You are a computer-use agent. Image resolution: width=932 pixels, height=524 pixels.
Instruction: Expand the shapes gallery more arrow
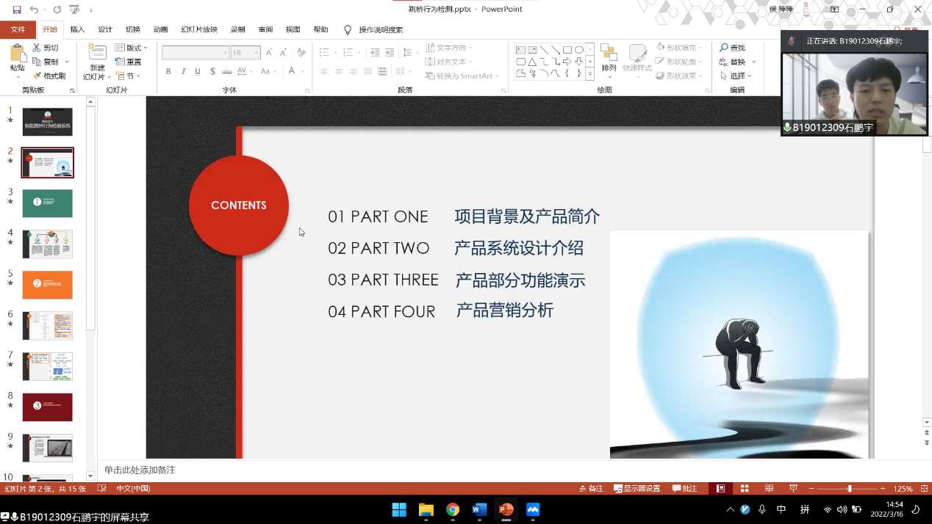pyautogui.click(x=589, y=73)
